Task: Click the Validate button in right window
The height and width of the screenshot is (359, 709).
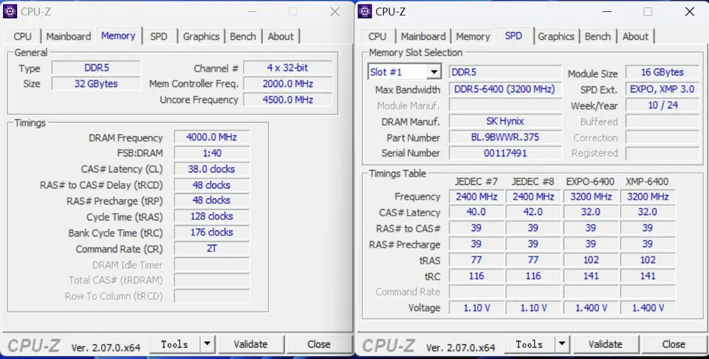Action: 606,344
